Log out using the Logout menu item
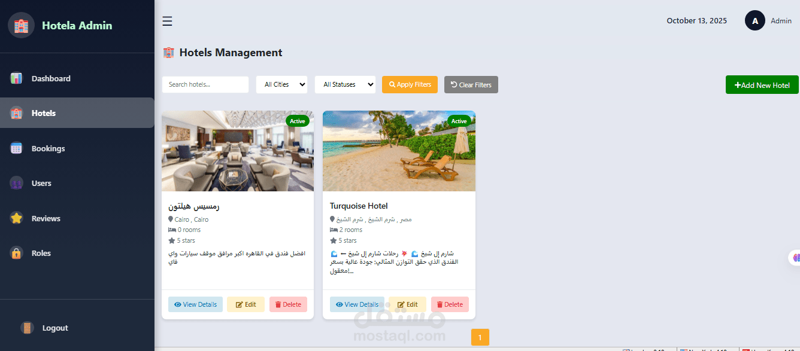Screen dimensions: 800x351 point(54,328)
